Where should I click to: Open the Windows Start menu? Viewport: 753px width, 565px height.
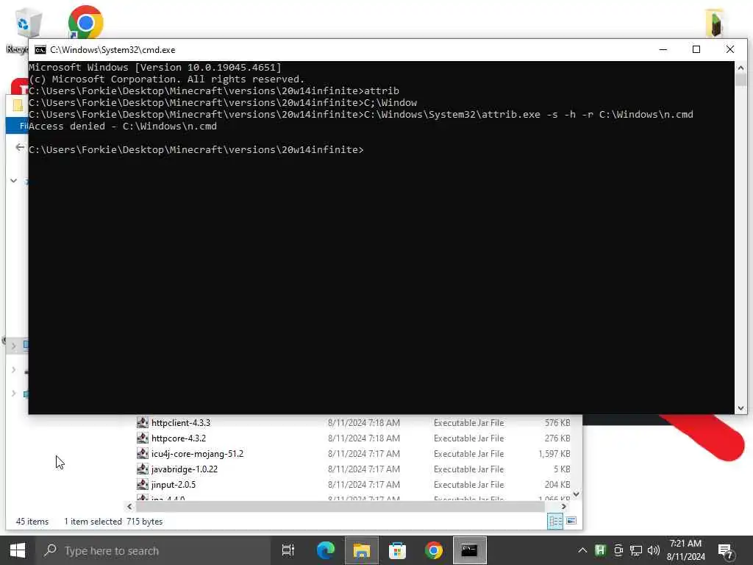[18, 550]
